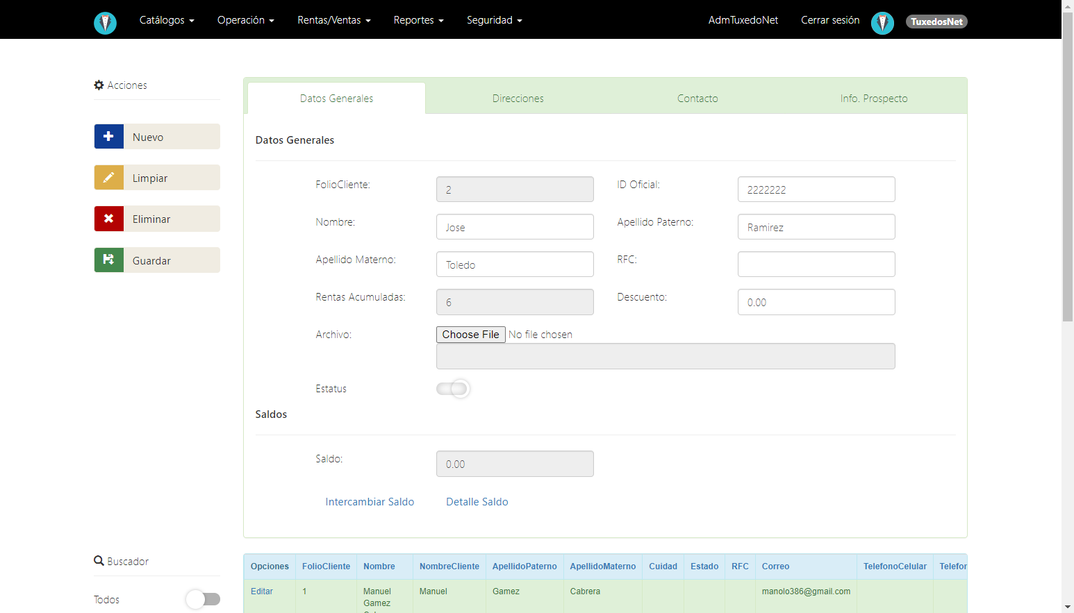Click Editar in the Manuel Gamez row

pos(262,591)
